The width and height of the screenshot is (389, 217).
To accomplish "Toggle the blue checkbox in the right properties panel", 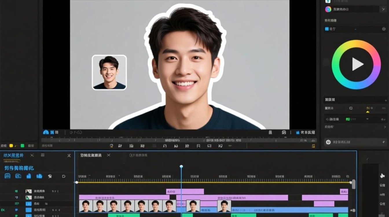I will tap(327, 29).
